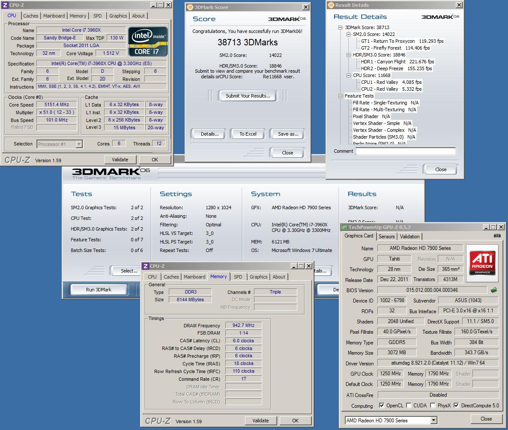
Task: Click the Intel Core i7 logo in CPU-Z
Action: point(148,42)
